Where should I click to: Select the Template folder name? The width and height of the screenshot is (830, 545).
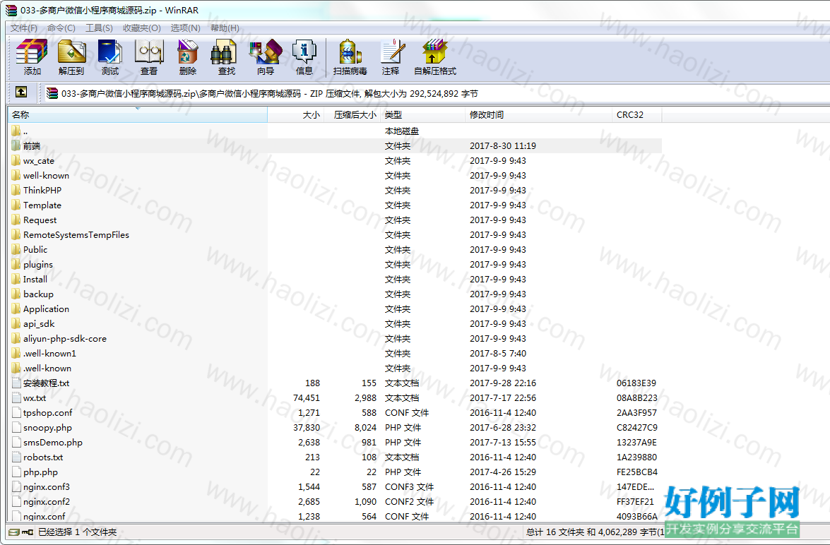[x=42, y=205]
